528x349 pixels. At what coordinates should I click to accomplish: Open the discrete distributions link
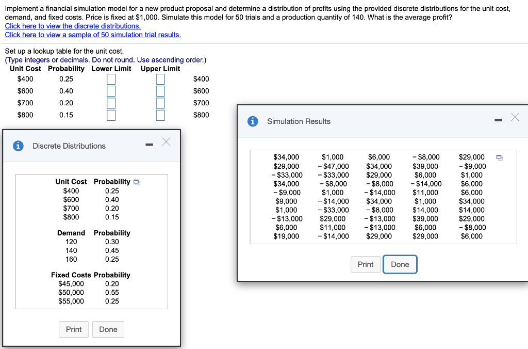pyautogui.click(x=72, y=26)
